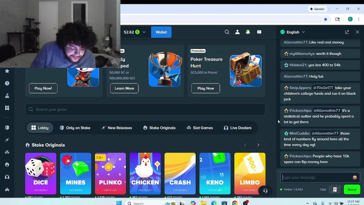364x205 pixels.
Task: Open the user profile icon
Action: (x=237, y=32)
